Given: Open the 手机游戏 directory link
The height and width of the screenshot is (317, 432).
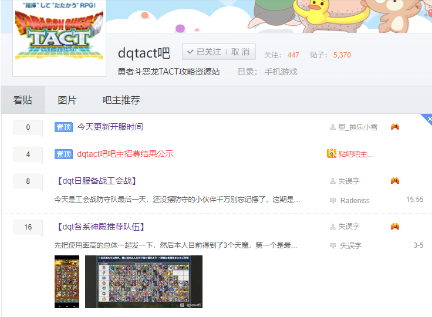Looking at the screenshot, I should pyautogui.click(x=281, y=72).
